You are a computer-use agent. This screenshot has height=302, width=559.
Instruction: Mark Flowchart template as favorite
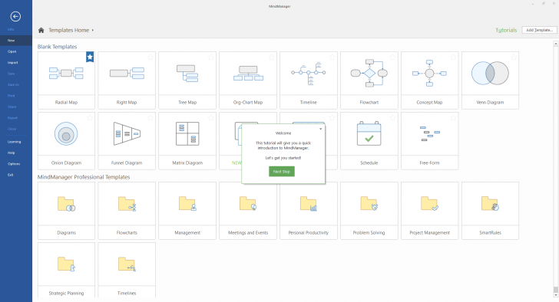tap(393, 57)
